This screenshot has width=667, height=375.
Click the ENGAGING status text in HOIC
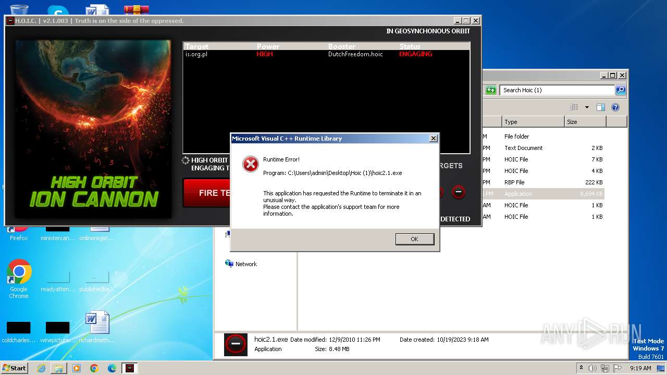coord(416,54)
